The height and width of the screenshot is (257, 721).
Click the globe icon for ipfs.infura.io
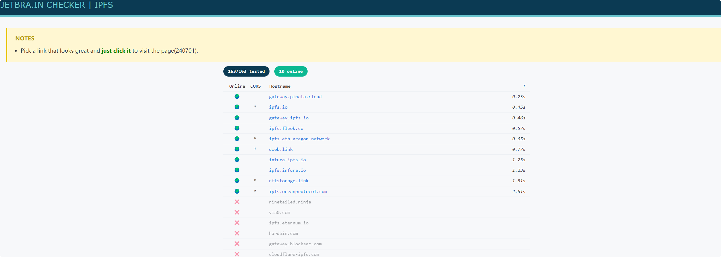click(x=237, y=170)
